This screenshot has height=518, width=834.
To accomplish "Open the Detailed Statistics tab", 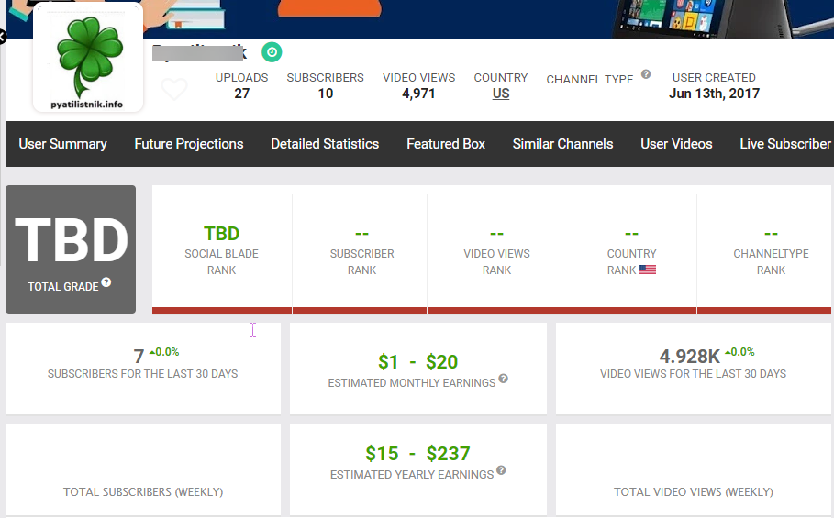I will [325, 144].
